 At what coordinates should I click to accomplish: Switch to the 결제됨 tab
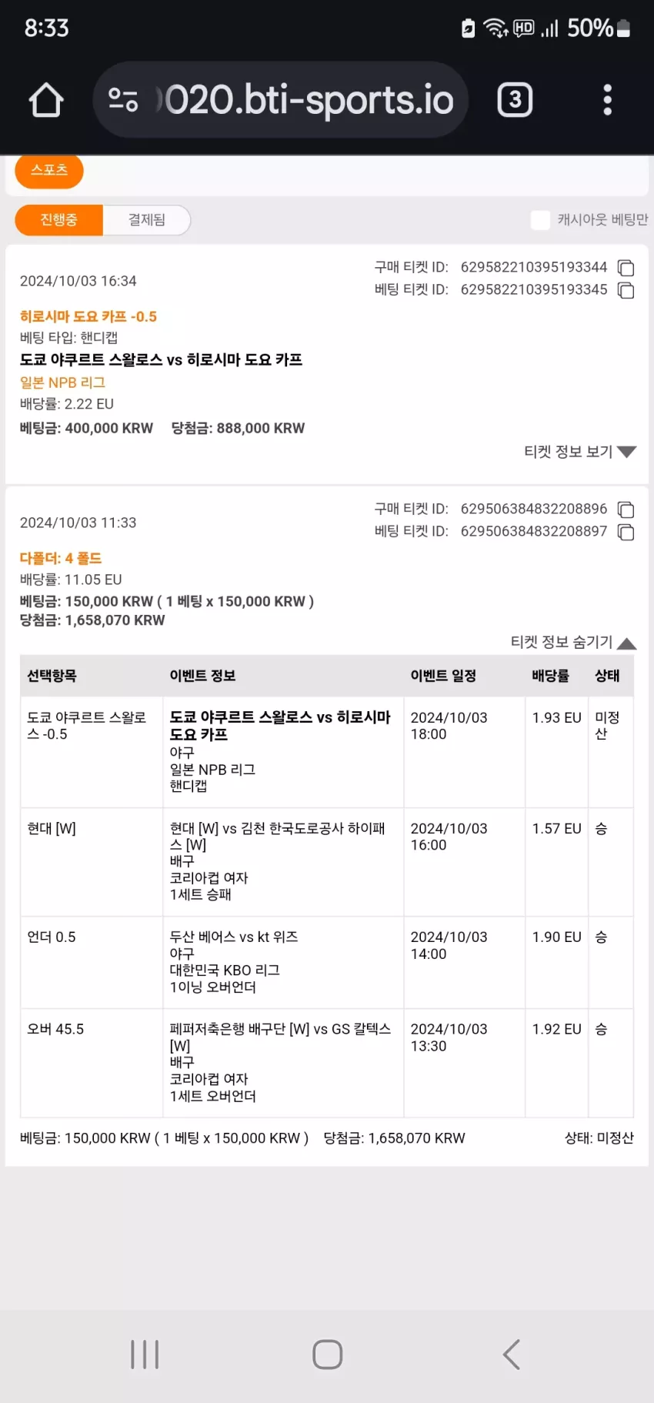[x=146, y=220]
